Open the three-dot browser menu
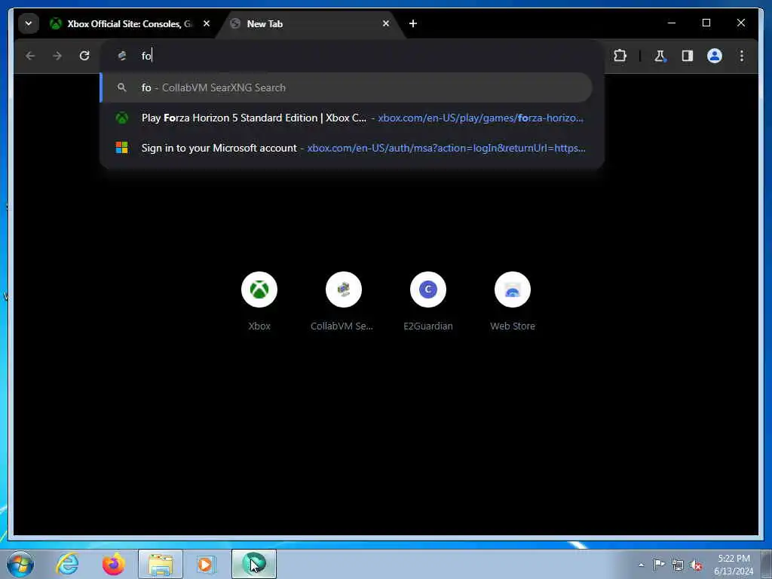This screenshot has height=579, width=772. pos(742,56)
